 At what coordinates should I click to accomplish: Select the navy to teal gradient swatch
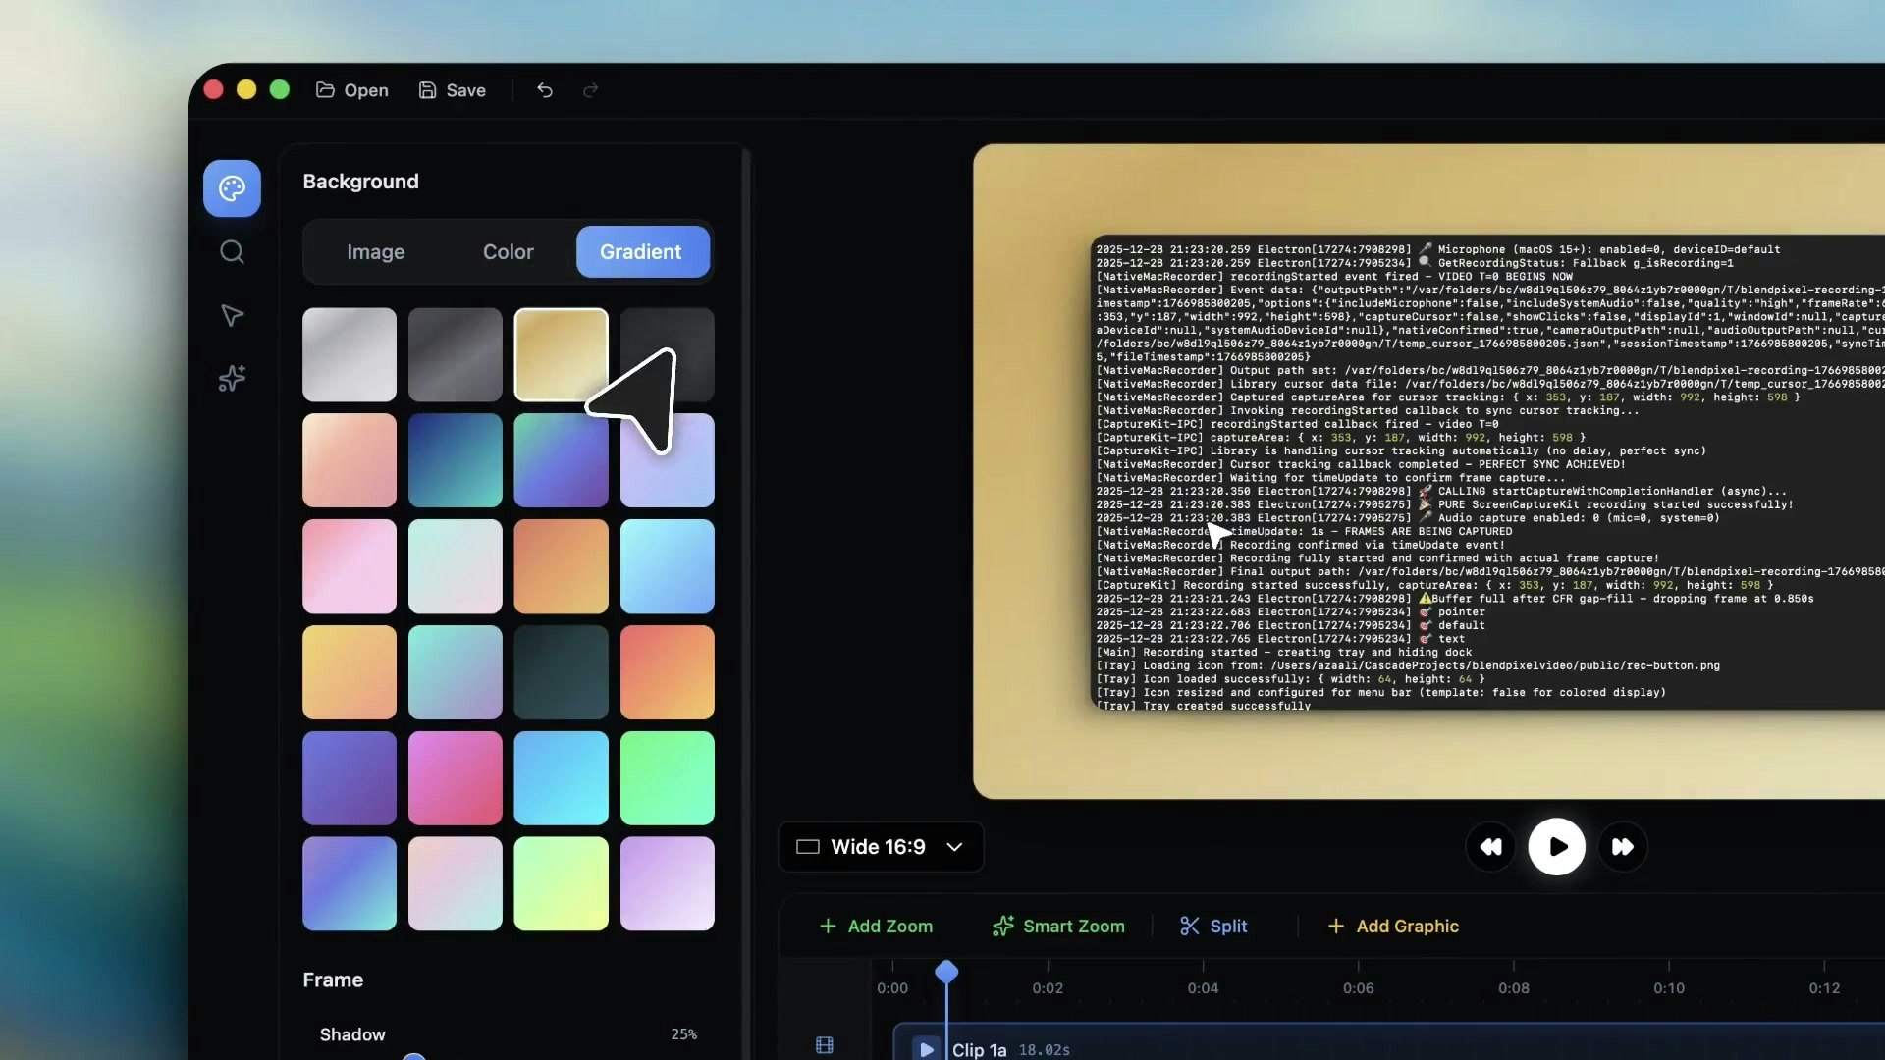coord(456,460)
